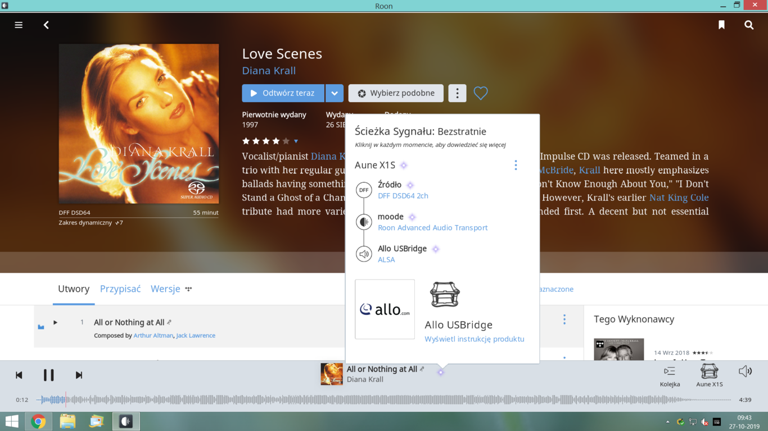Screen dimensions: 768x431
Task: Skip to next track
Action: click(x=79, y=375)
